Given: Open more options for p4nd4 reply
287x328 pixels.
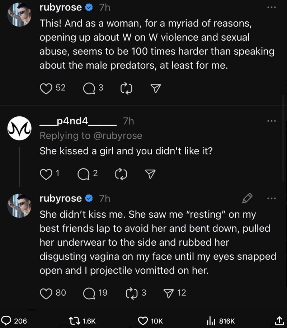Looking at the screenshot, I should (272, 121).
